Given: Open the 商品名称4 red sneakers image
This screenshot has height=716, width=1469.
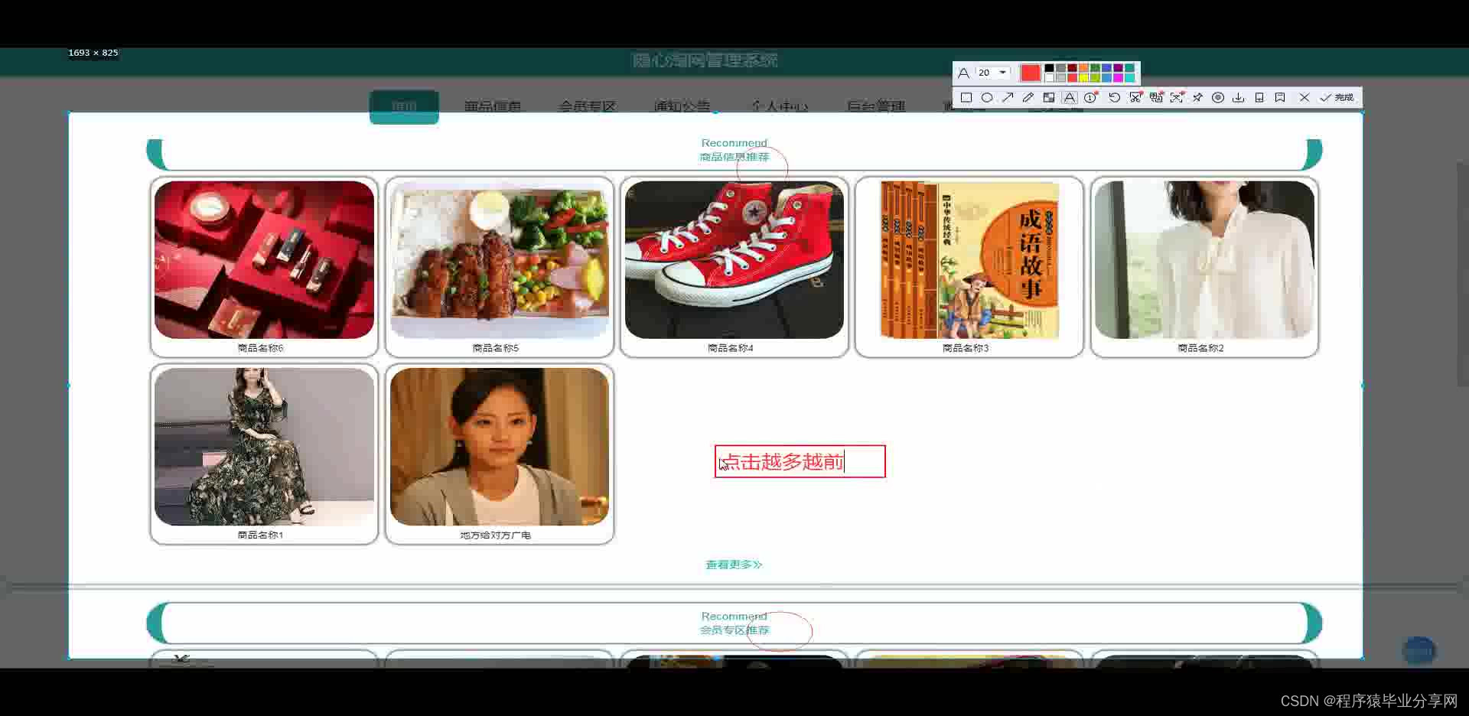Looking at the screenshot, I should click(x=734, y=259).
